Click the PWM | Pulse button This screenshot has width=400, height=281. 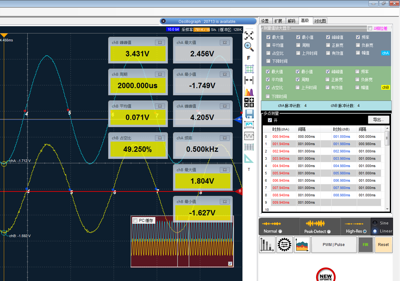(x=334, y=244)
